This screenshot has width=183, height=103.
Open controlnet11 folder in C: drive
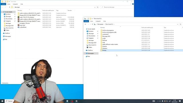[106, 34]
